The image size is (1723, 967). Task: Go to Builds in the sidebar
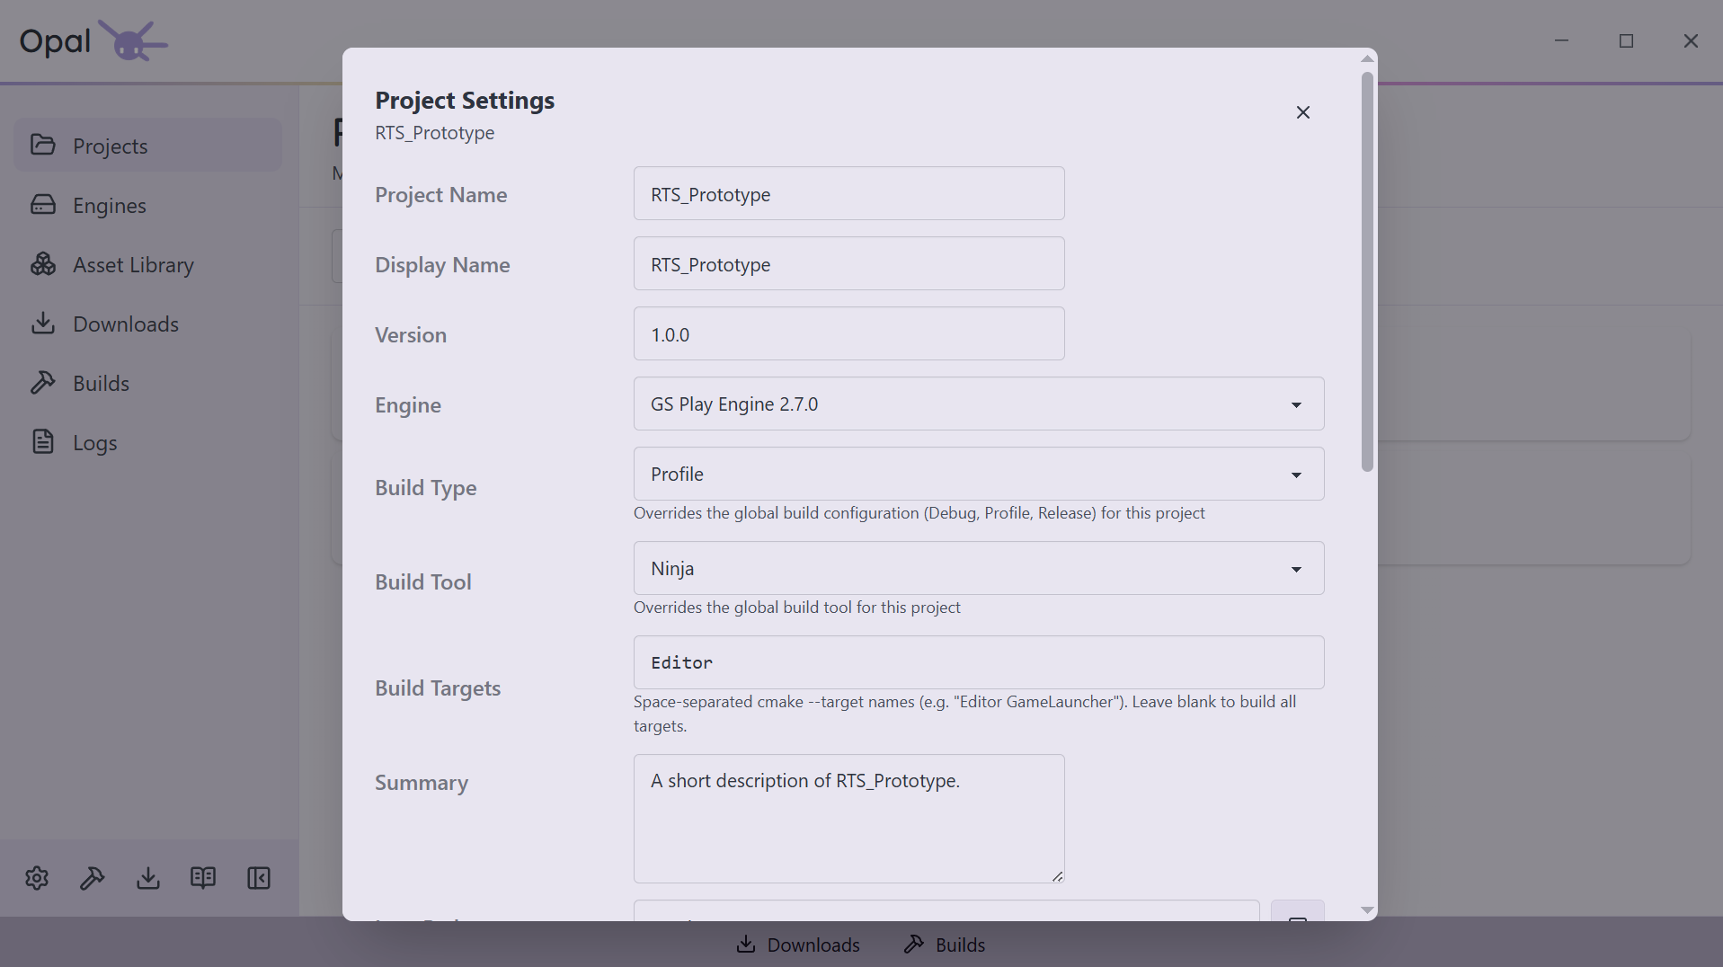(x=147, y=383)
